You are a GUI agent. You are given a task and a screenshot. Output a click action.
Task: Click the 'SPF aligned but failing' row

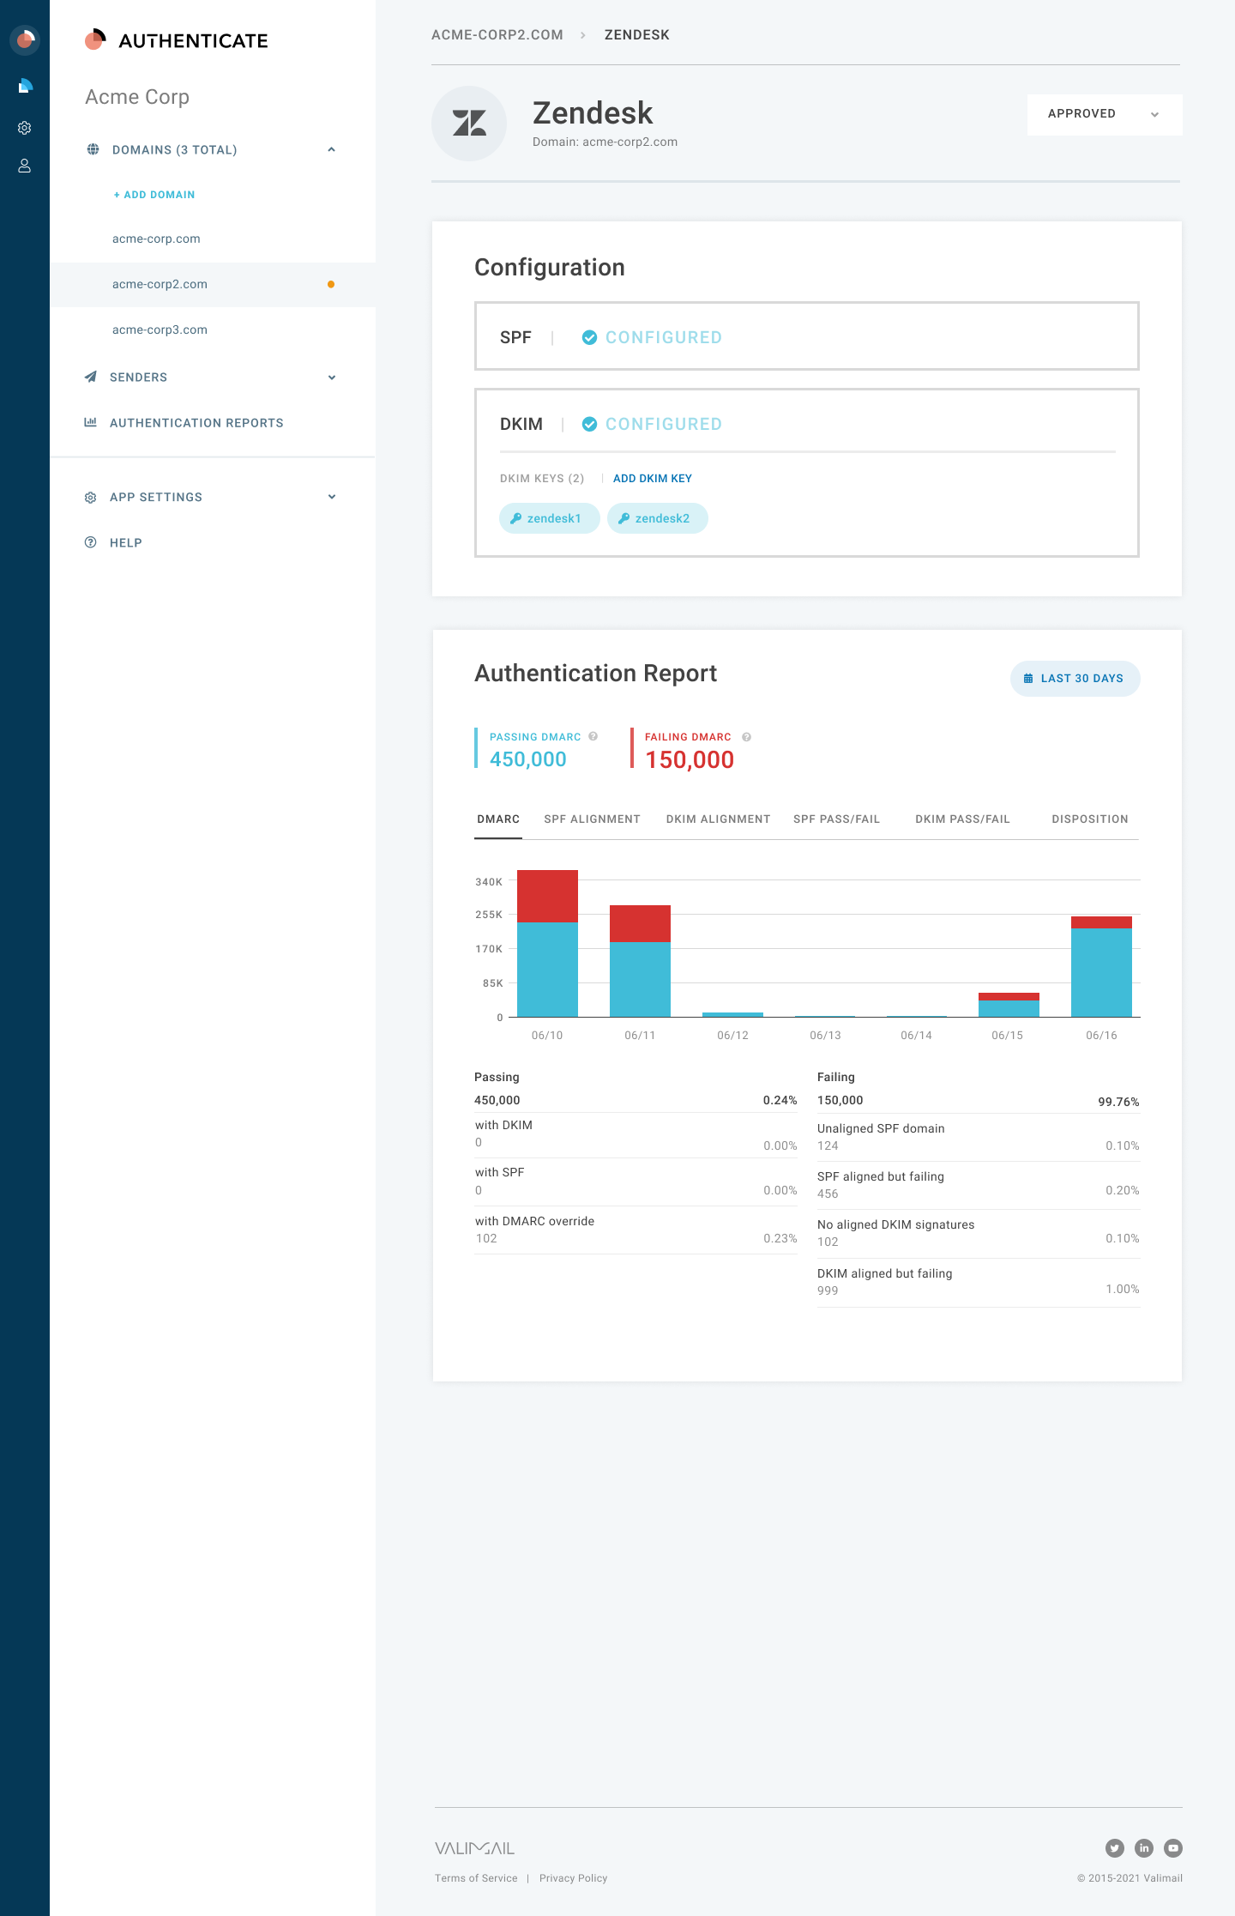pyautogui.click(x=979, y=1185)
